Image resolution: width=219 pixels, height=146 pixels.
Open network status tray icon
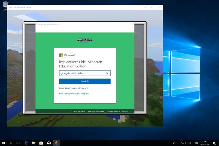tap(183, 143)
